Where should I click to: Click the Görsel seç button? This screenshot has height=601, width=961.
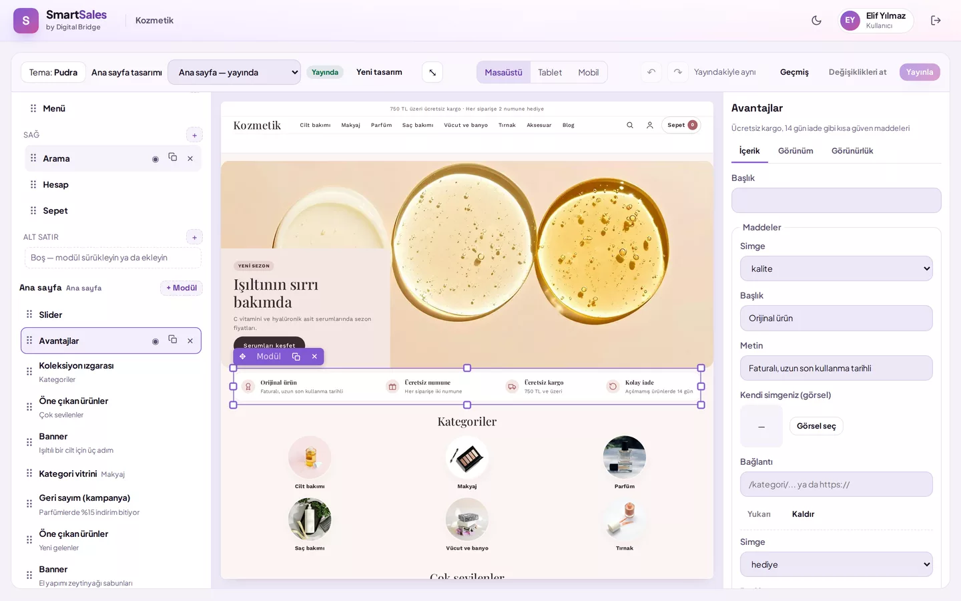816,426
